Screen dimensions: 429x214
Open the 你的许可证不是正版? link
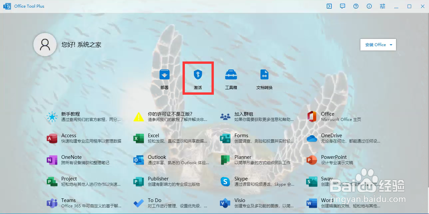click(x=170, y=114)
